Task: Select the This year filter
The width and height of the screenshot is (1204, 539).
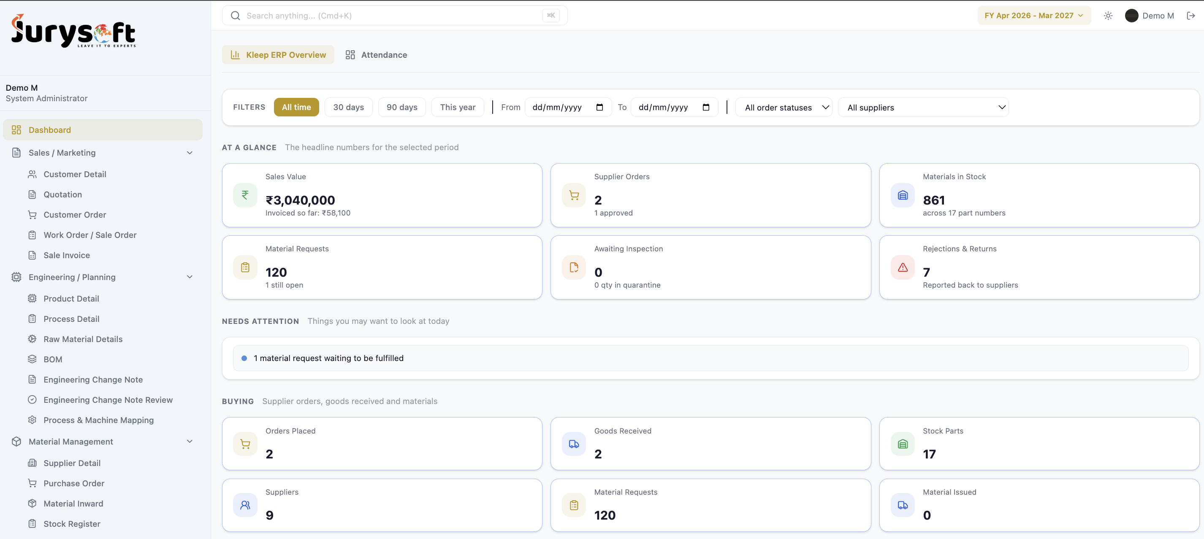Action: 458,108
